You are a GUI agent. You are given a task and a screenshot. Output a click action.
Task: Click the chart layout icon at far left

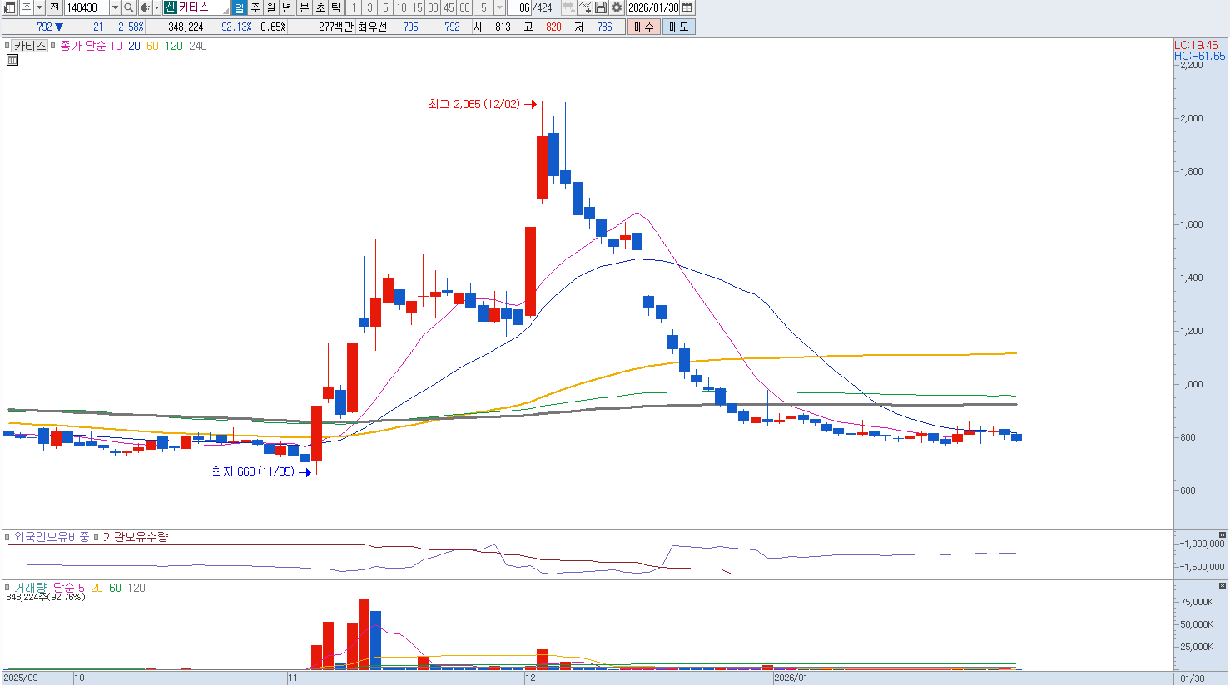[x=9, y=7]
